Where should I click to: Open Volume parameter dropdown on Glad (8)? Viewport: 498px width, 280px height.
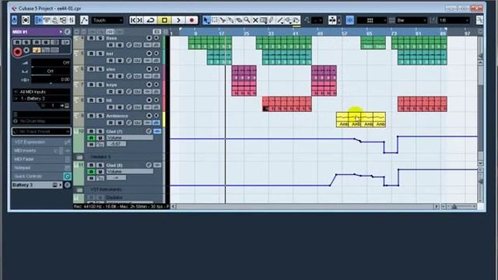click(130, 171)
